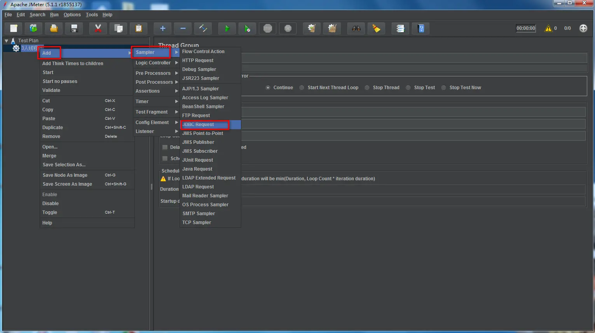This screenshot has height=333, width=595.
Task: Select Duplicate in context menu
Action: coord(87,128)
